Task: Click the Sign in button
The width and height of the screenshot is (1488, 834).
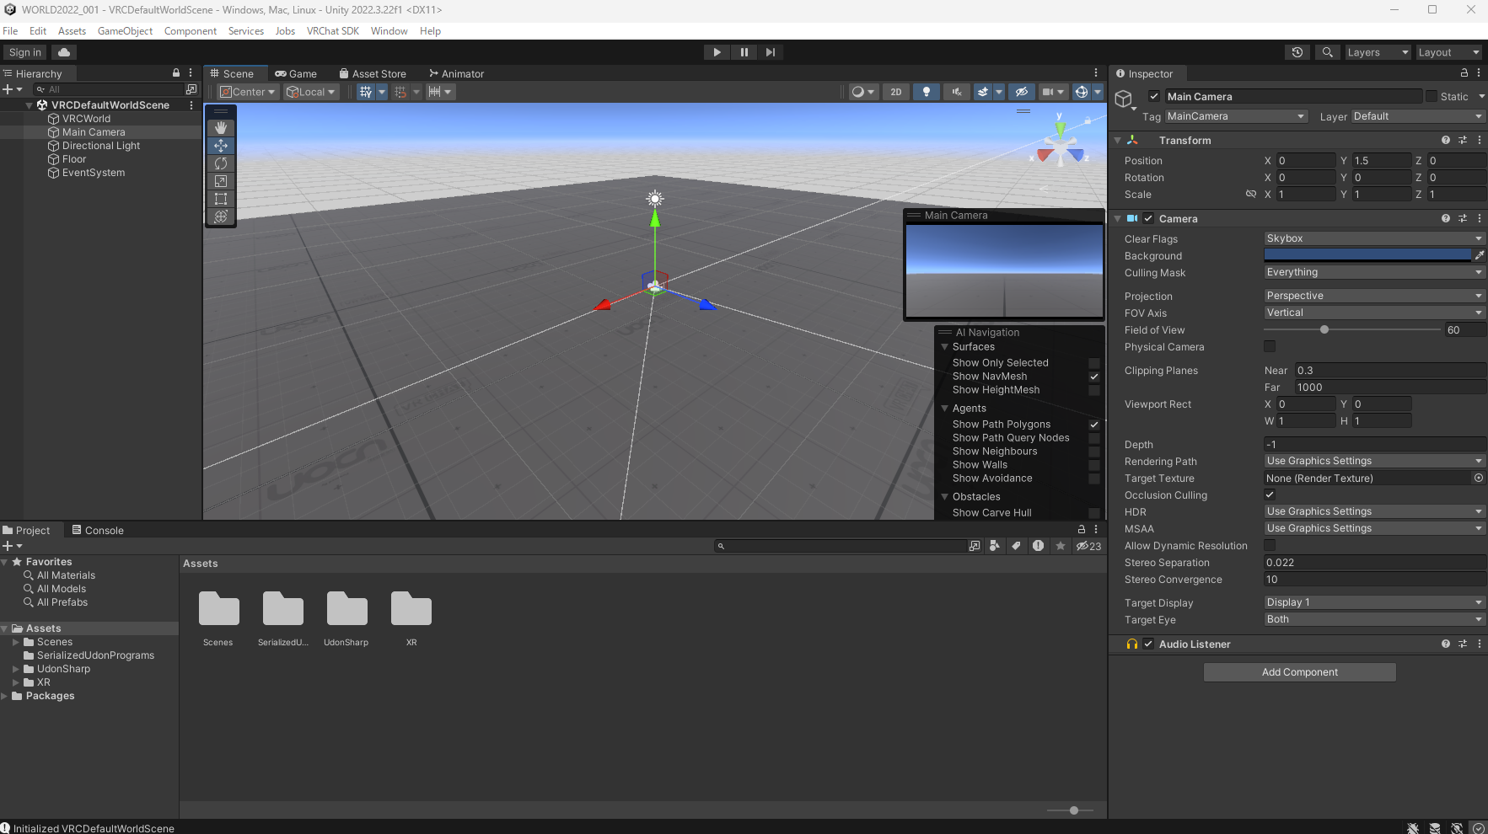Action: tap(25, 52)
